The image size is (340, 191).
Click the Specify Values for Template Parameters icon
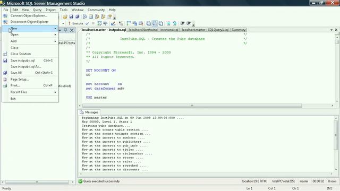[x=121, y=23]
